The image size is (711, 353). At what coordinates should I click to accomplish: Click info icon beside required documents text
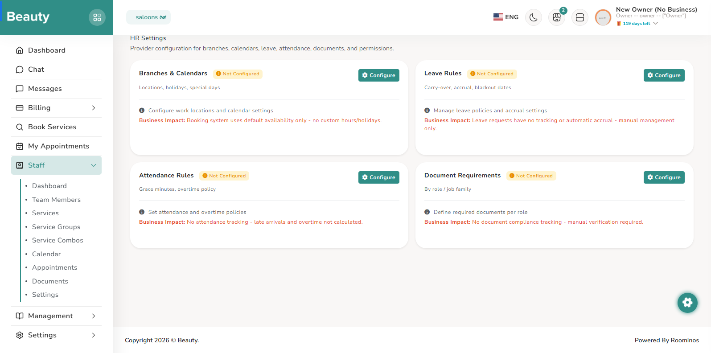(427, 212)
